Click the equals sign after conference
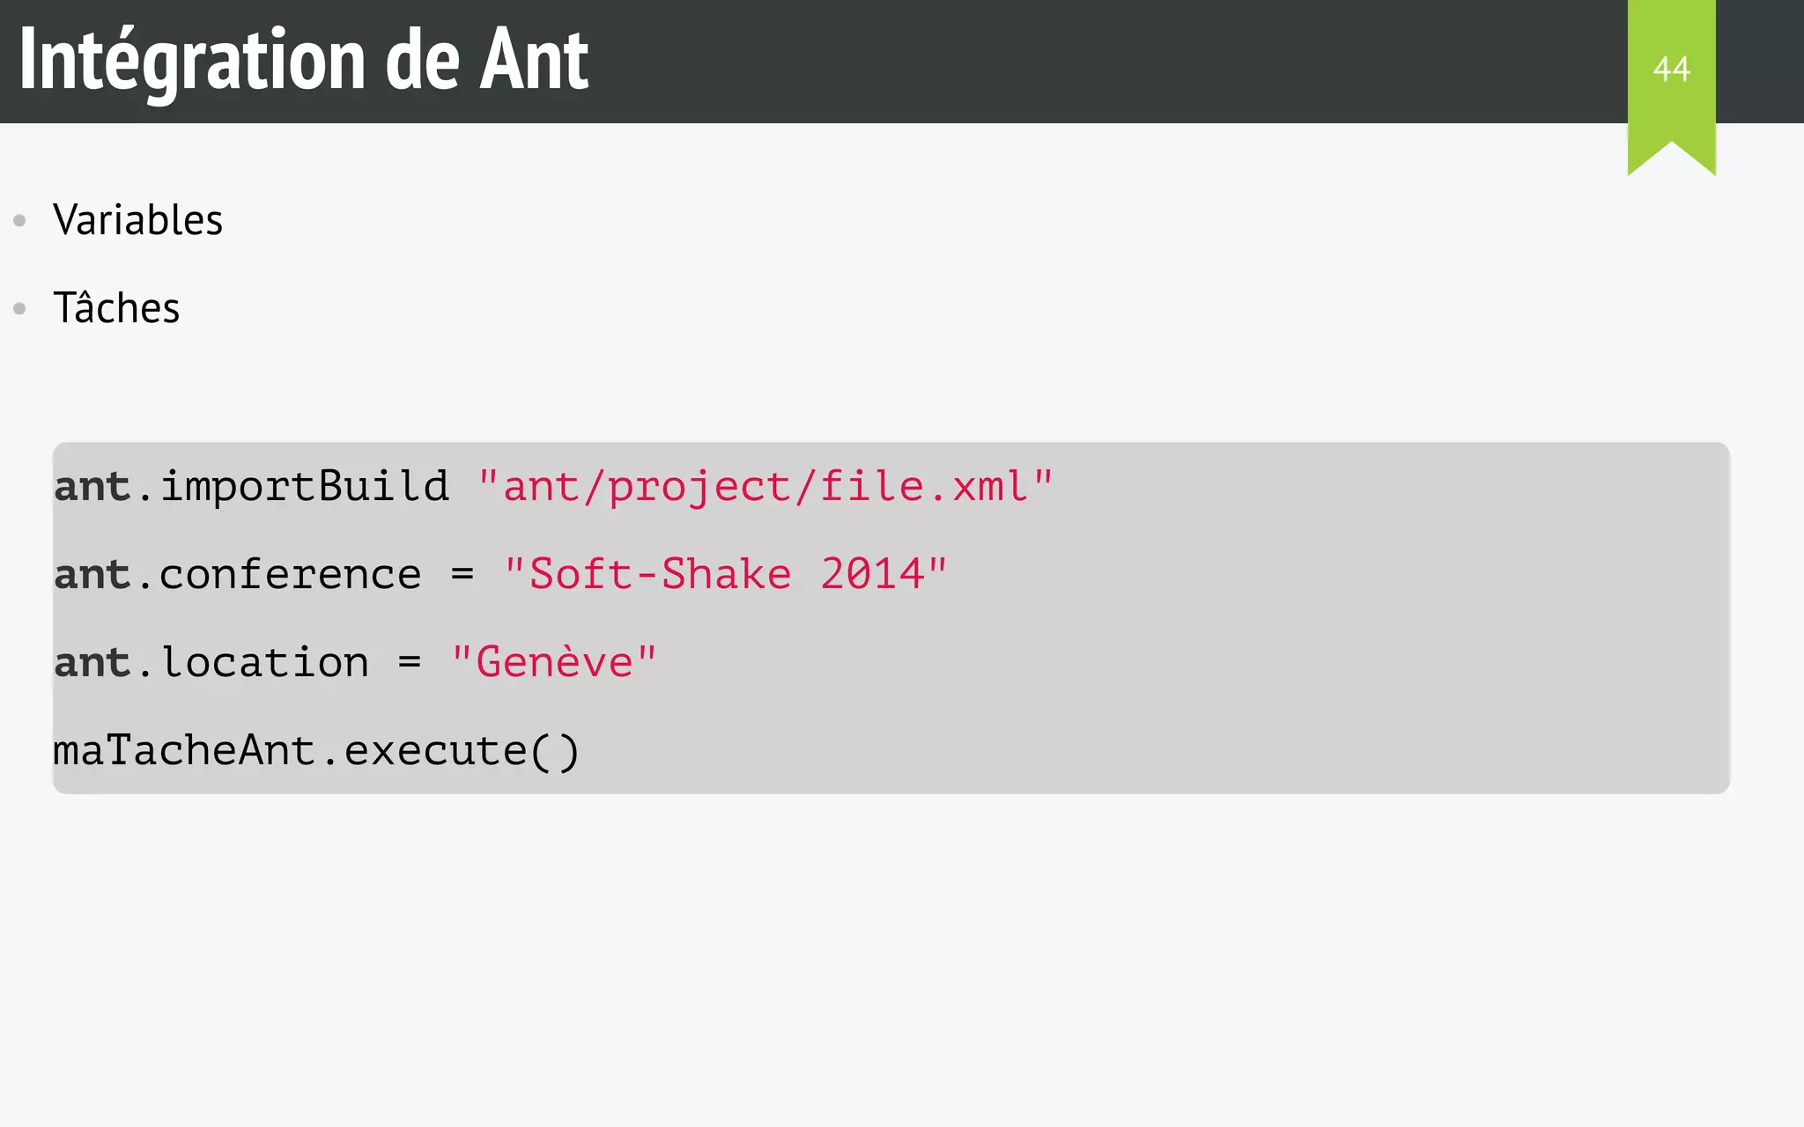Screen dimensions: 1804x1127 click(462, 574)
